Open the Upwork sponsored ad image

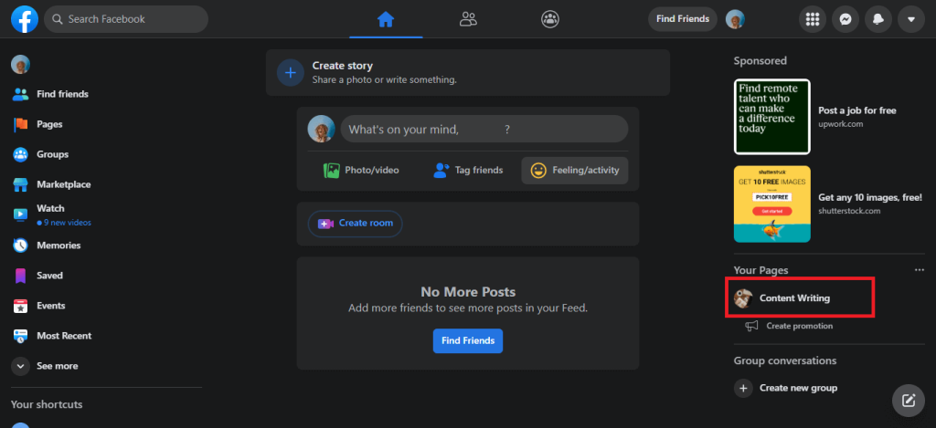click(771, 117)
